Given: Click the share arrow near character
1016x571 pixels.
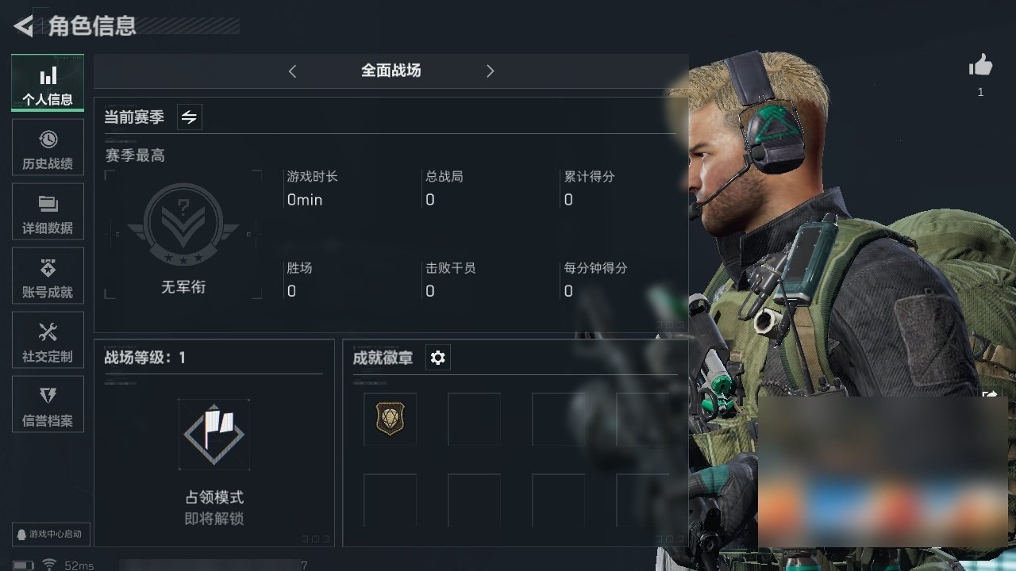Looking at the screenshot, I should pos(990,395).
